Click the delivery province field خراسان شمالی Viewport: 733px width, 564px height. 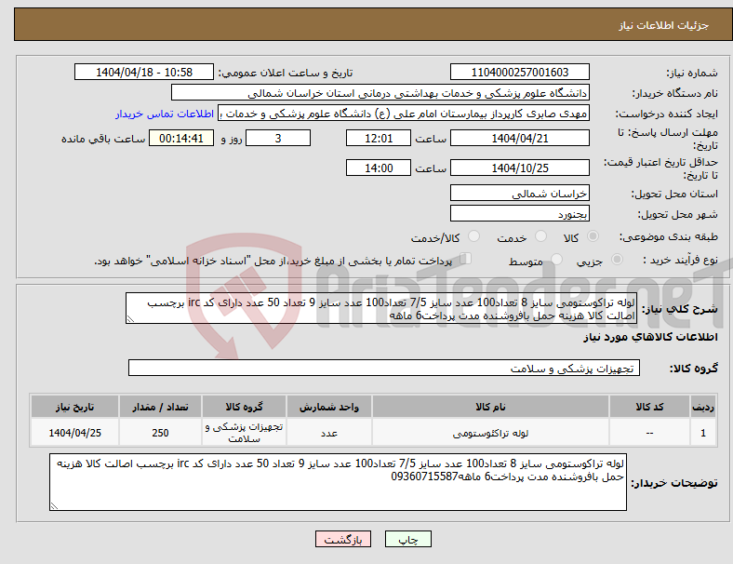(x=520, y=194)
